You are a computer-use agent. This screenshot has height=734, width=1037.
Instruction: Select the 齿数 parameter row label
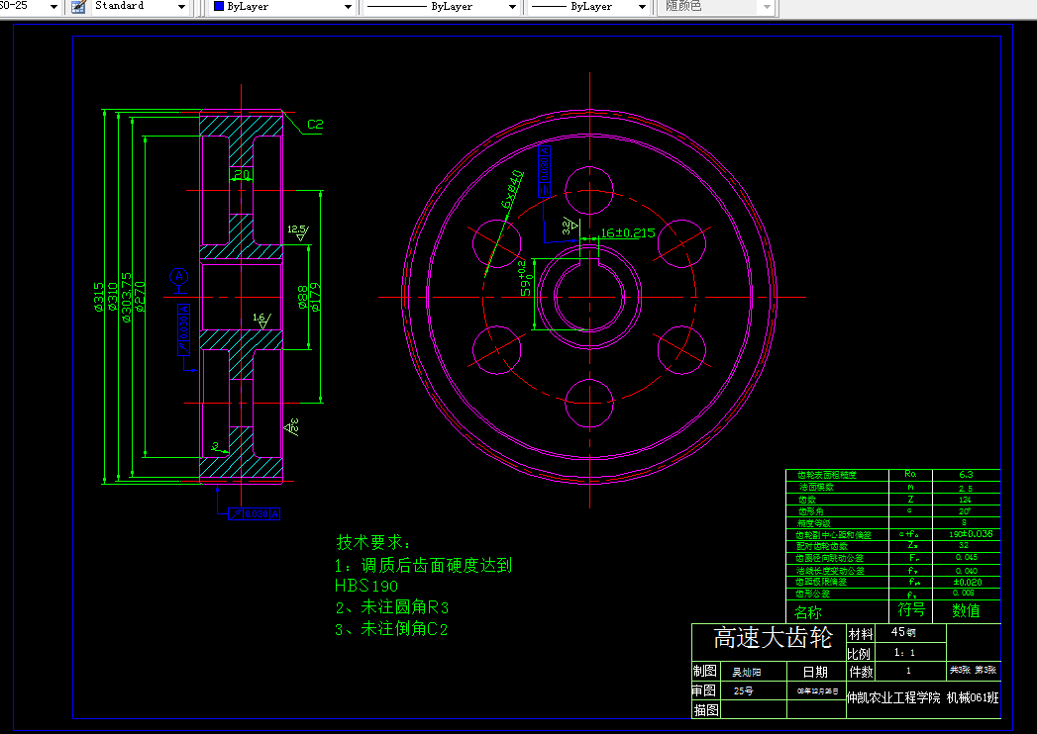pyautogui.click(x=807, y=500)
